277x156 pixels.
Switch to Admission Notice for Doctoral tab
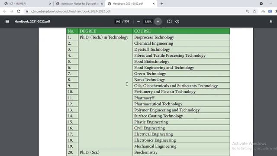[x=79, y=4]
